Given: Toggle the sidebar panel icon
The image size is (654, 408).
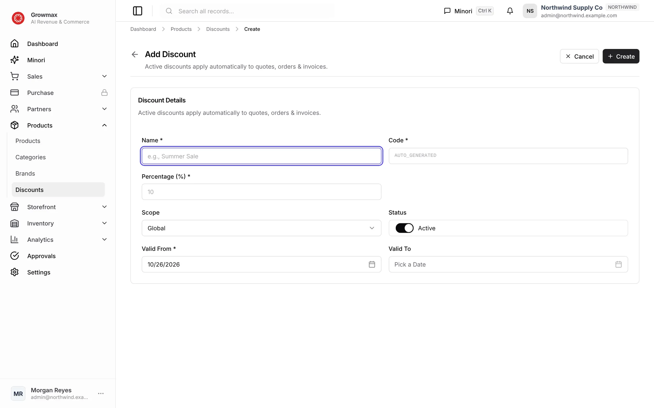Looking at the screenshot, I should point(137,11).
